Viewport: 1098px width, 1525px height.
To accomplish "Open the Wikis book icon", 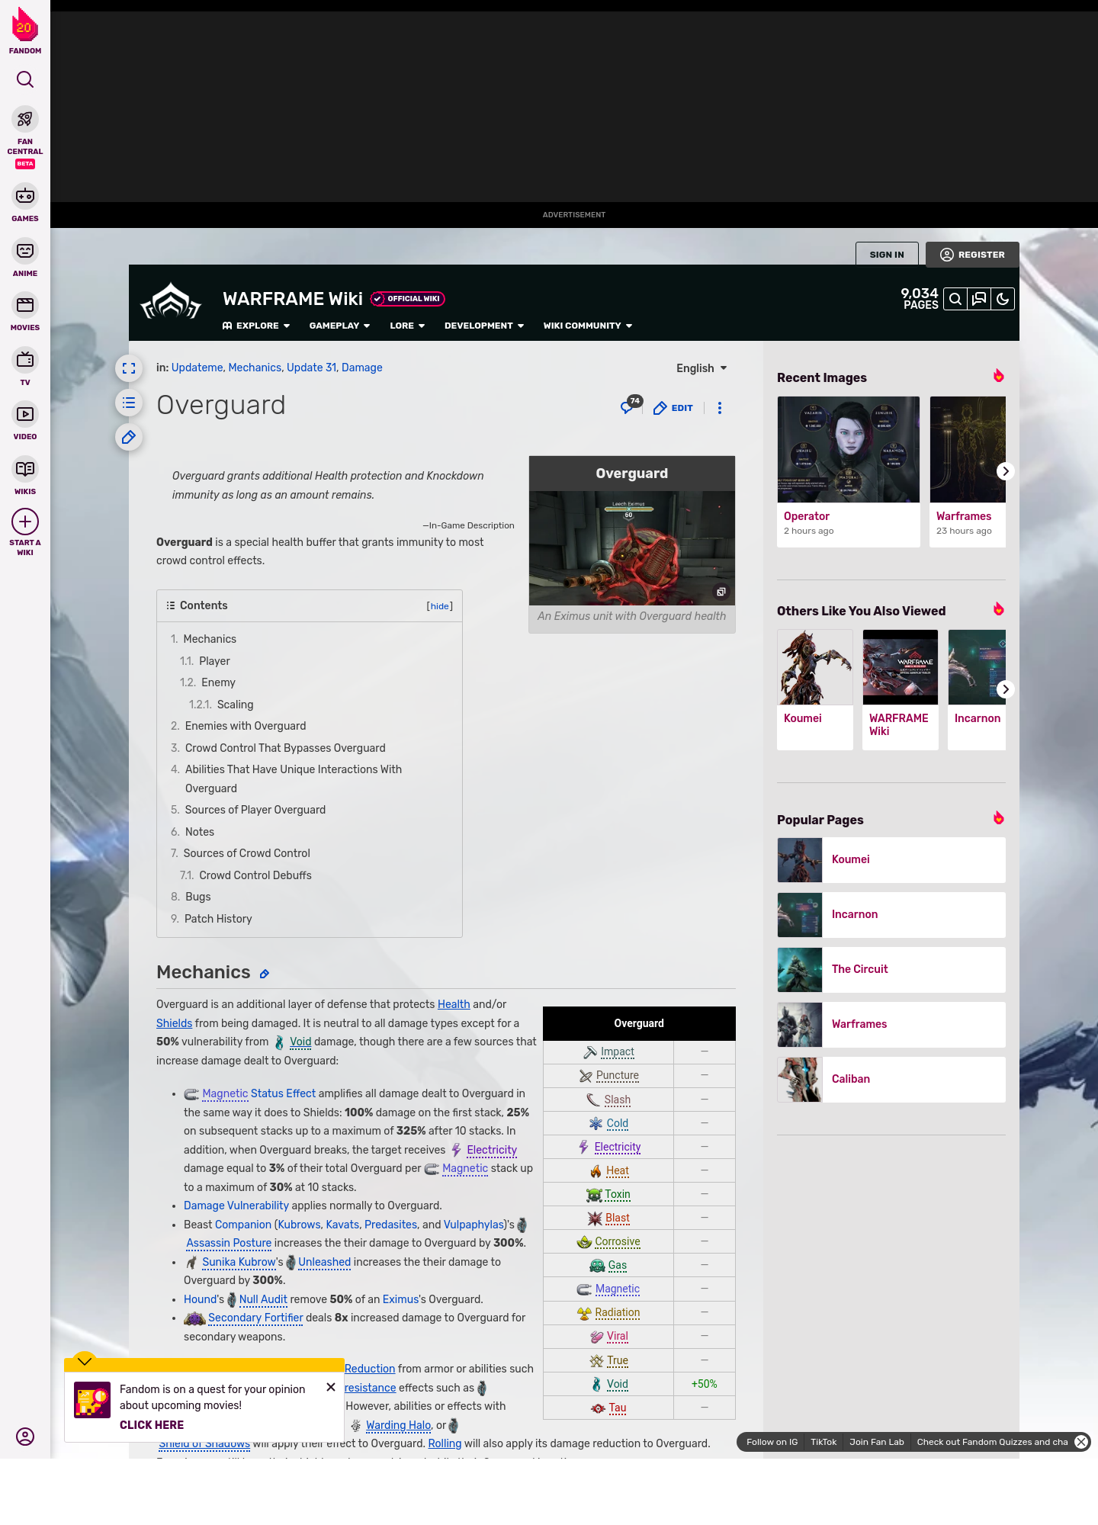I will (25, 469).
